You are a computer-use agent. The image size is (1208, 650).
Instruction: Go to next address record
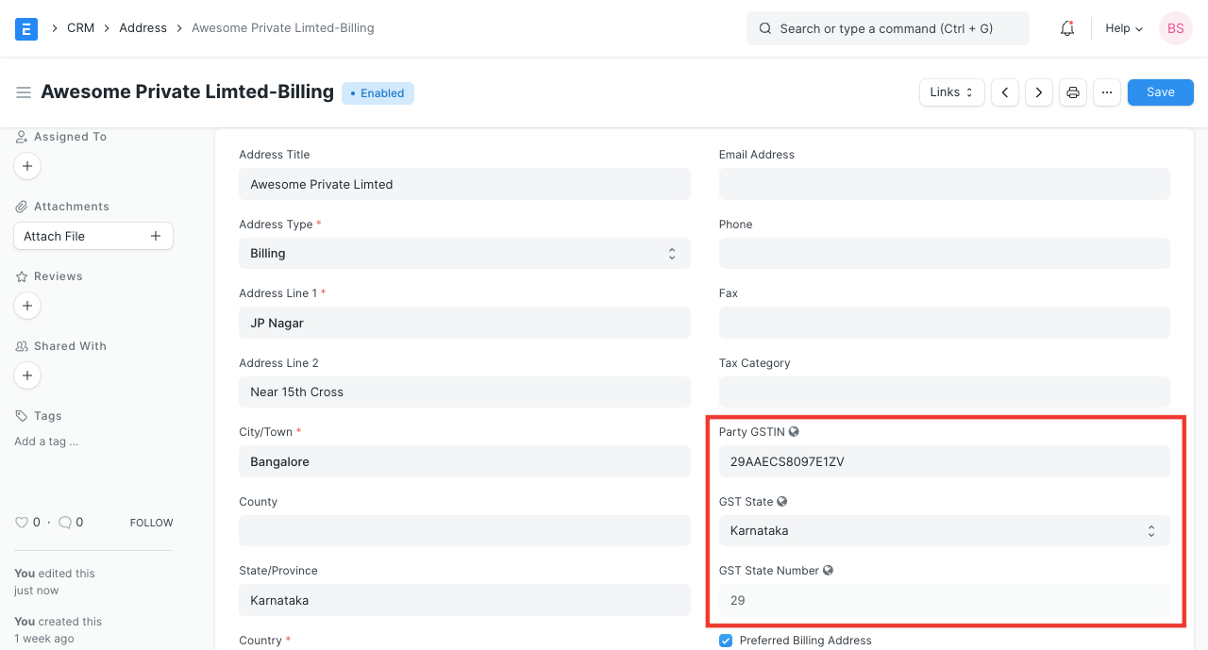pyautogui.click(x=1039, y=92)
